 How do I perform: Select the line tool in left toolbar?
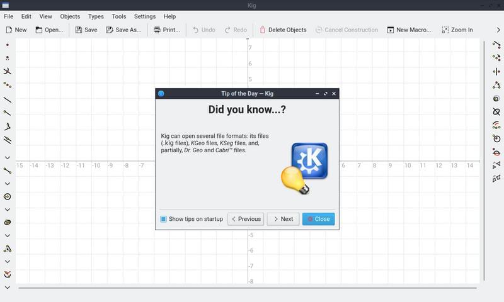point(8,99)
